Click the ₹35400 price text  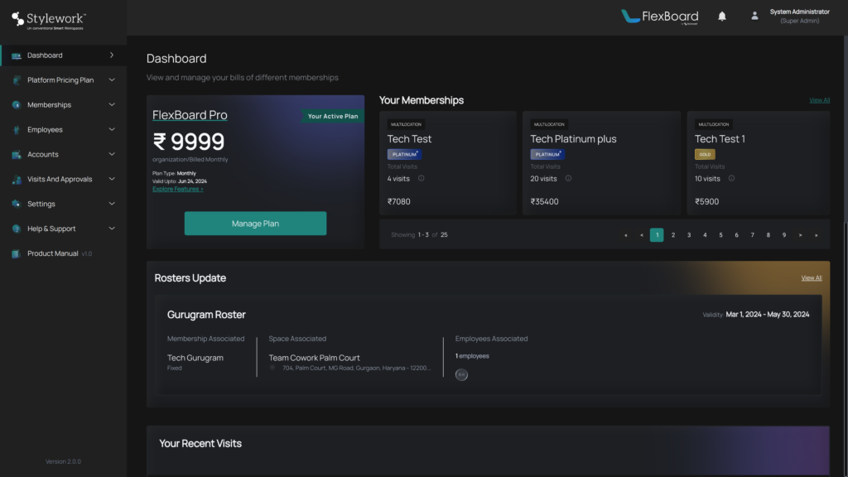[x=544, y=202]
